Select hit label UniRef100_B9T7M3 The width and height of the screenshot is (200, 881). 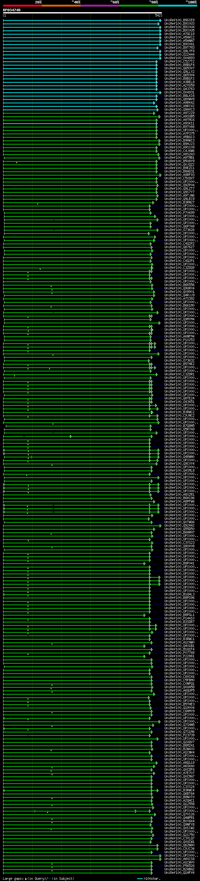tap(179, 48)
